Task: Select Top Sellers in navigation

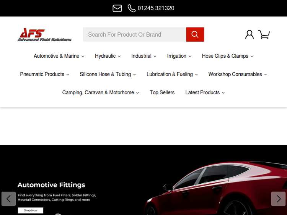Action: (162, 93)
